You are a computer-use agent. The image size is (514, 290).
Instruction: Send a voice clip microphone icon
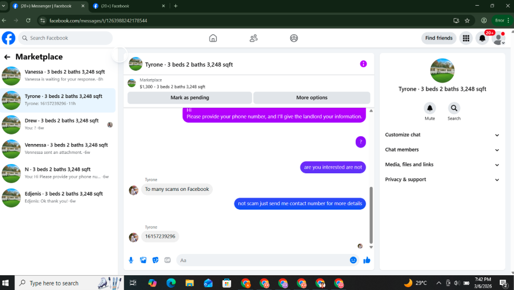point(131,260)
